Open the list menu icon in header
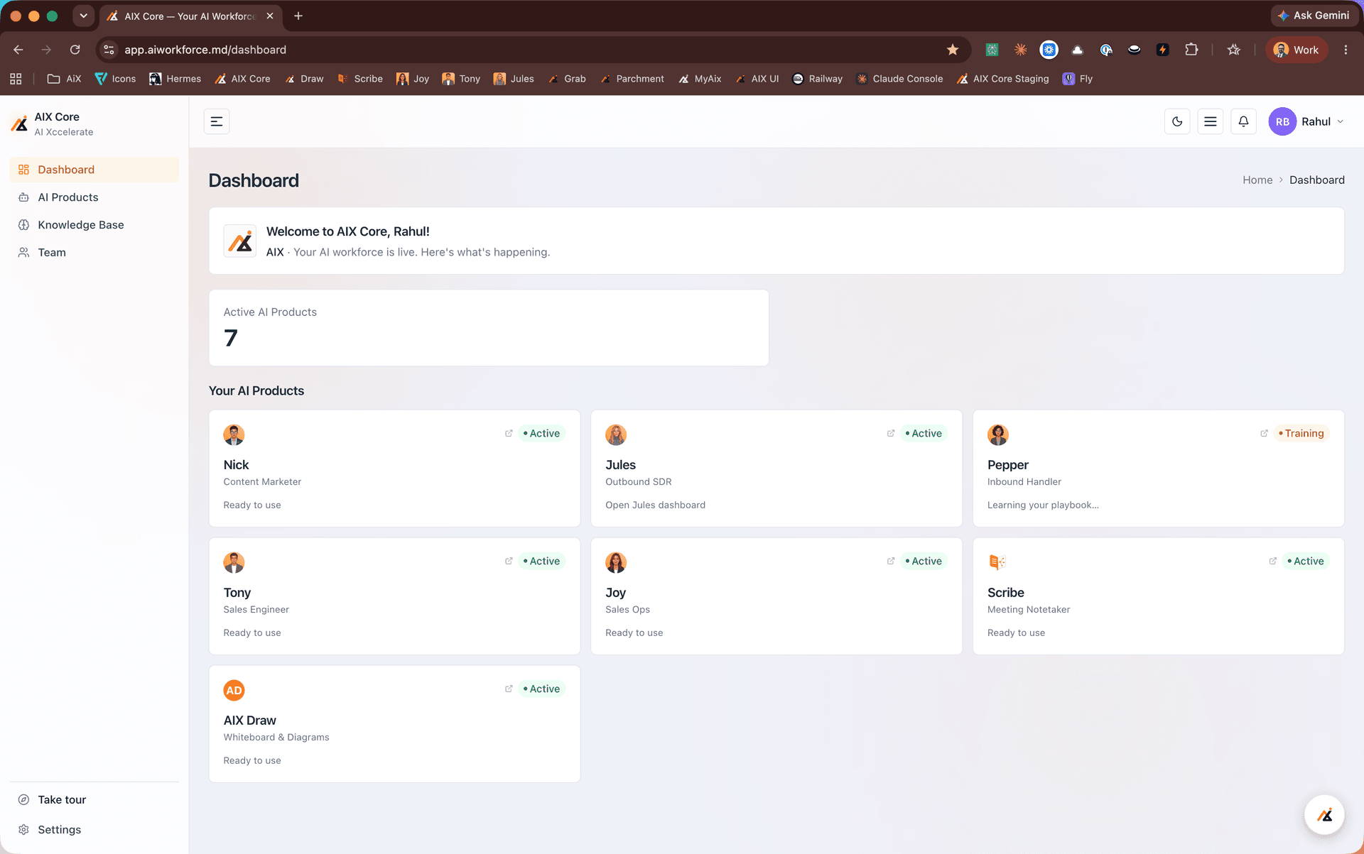This screenshot has height=854, width=1364. (1211, 121)
